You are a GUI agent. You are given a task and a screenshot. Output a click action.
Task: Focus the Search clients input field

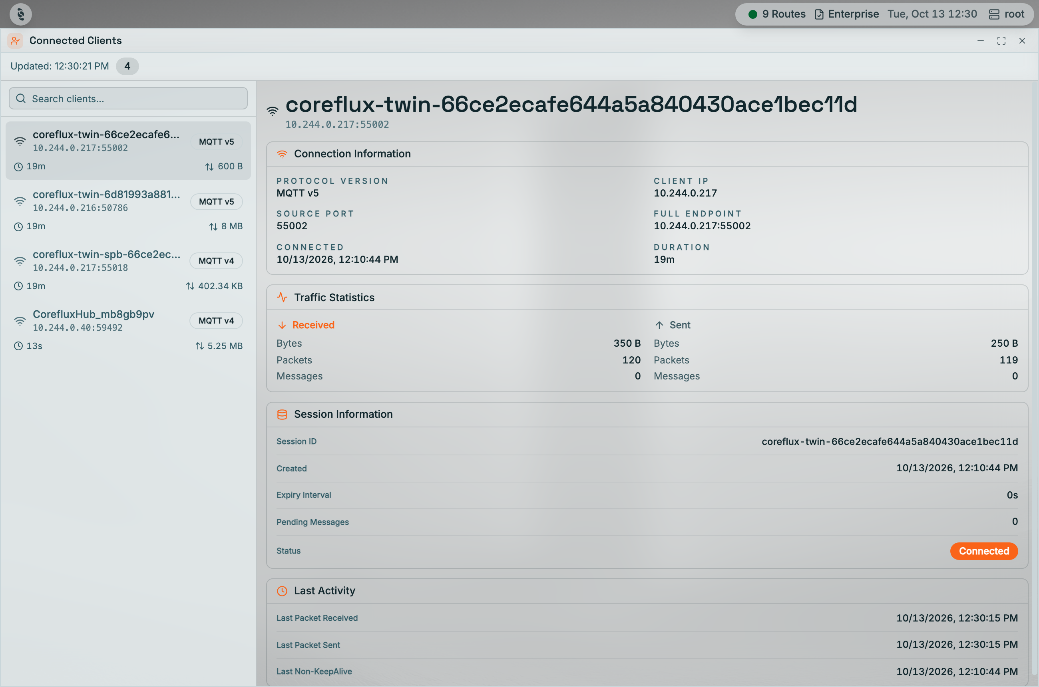128,99
